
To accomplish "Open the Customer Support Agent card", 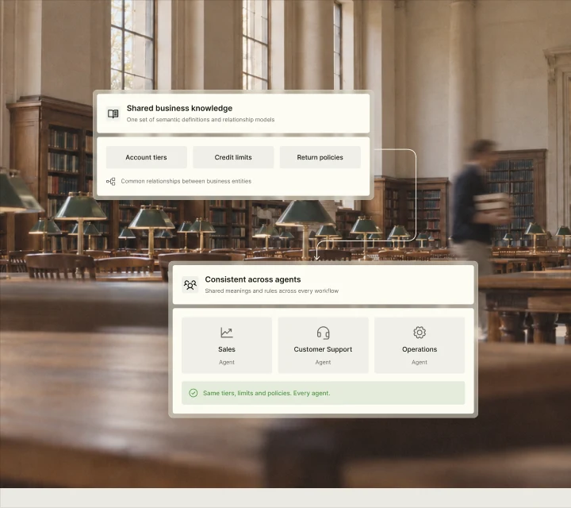I will point(323,345).
